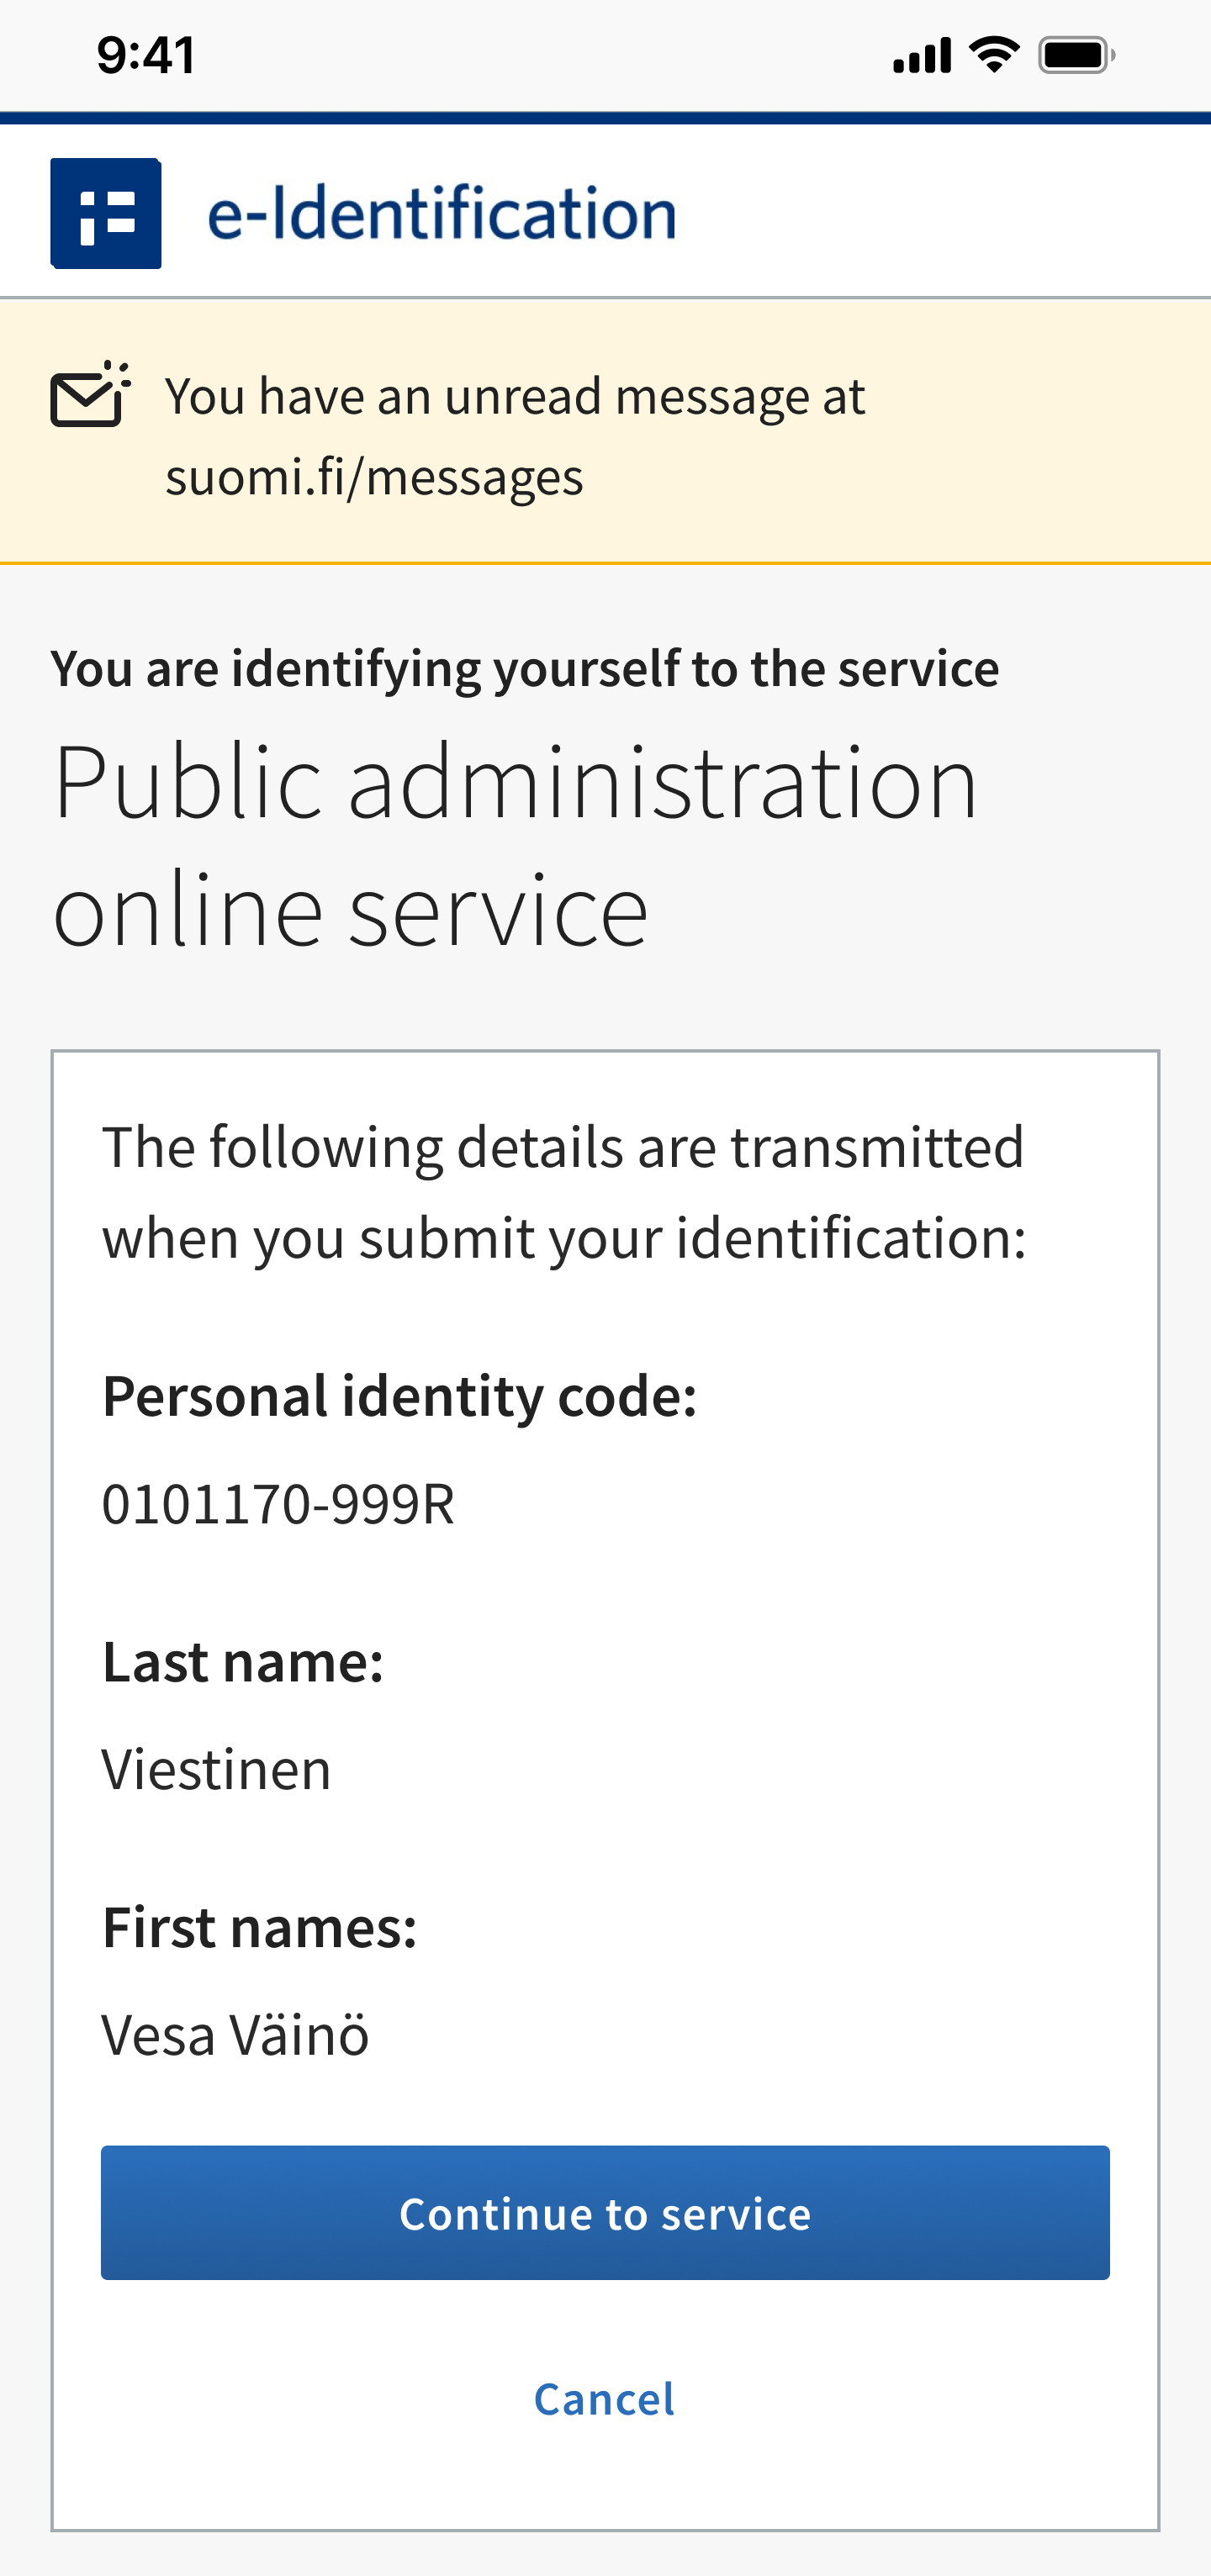Open the suomi.fi/messages notification text
Viewport: 1211px width, 2576px height.
click(x=374, y=477)
